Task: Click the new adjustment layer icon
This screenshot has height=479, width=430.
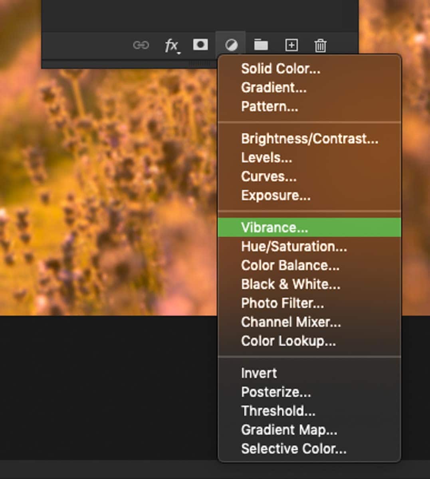Action: click(231, 45)
